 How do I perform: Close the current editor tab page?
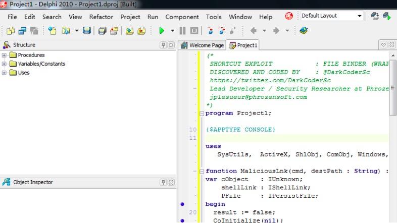click(392, 45)
